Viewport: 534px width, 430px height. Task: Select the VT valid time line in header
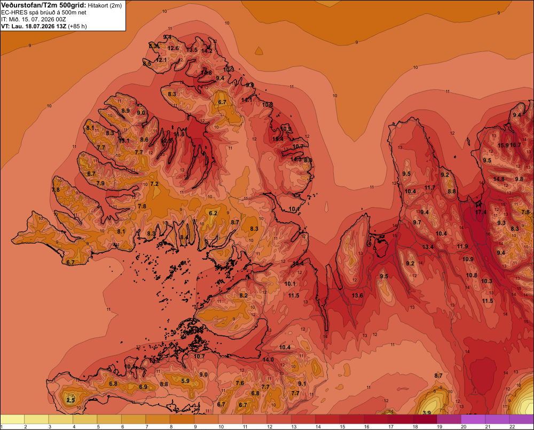click(44, 26)
